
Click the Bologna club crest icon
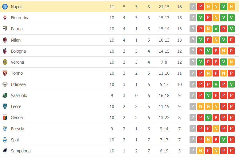pos(5,51)
